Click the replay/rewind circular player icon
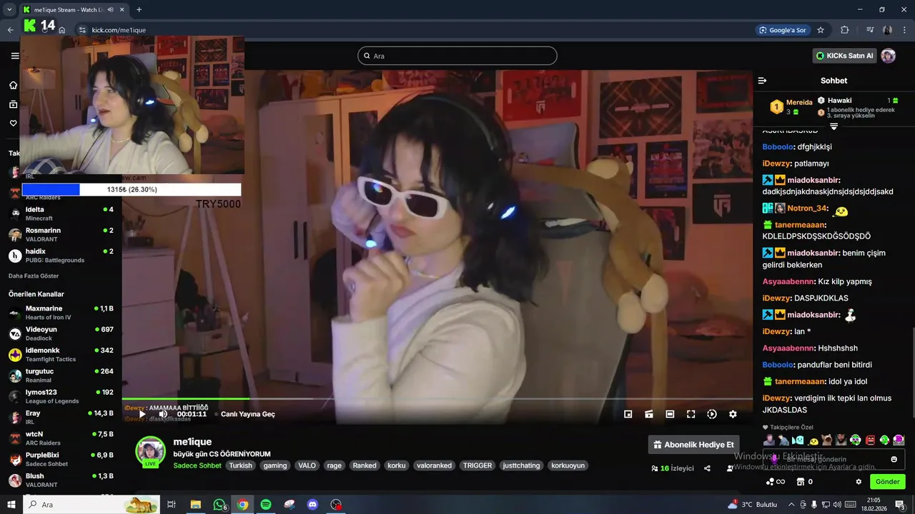 [712, 414]
